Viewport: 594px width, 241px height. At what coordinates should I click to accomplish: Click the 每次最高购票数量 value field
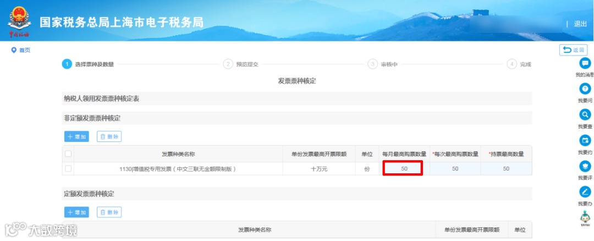click(x=455, y=169)
